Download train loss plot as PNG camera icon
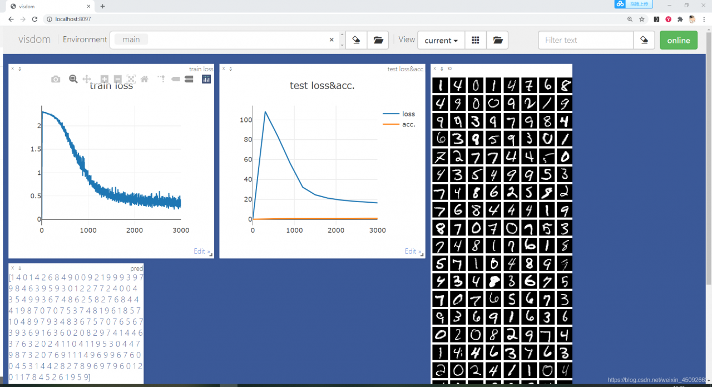 coord(56,80)
